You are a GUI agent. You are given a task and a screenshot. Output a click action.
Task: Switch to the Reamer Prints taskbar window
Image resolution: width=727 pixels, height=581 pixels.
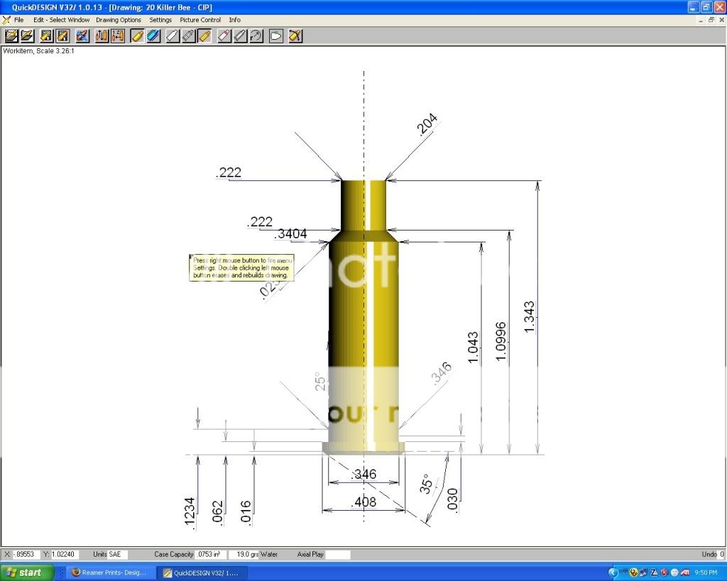click(x=109, y=572)
